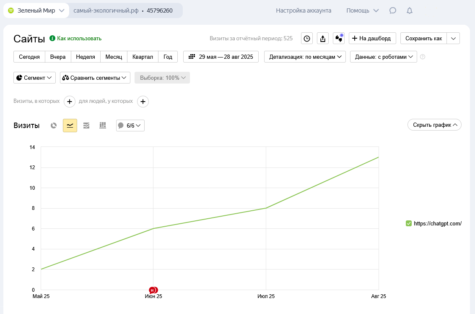Switch to pie chart view
The width and height of the screenshot is (475, 314).
(54, 126)
